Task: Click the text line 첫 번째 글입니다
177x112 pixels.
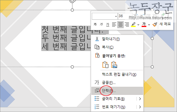Action: [73, 30]
